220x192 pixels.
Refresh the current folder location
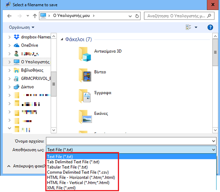[137, 16]
